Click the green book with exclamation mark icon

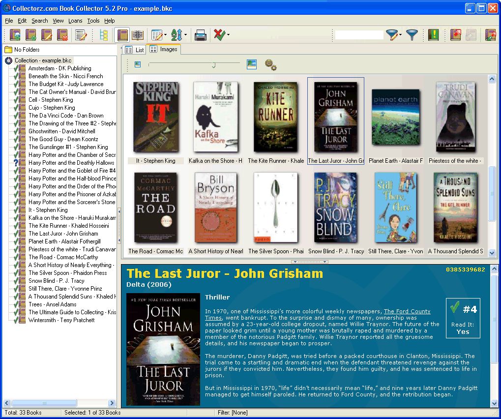pos(433,35)
